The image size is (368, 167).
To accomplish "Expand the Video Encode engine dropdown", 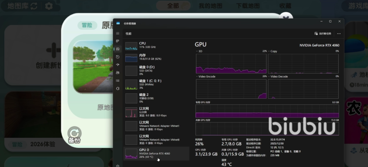I will point(197,76).
